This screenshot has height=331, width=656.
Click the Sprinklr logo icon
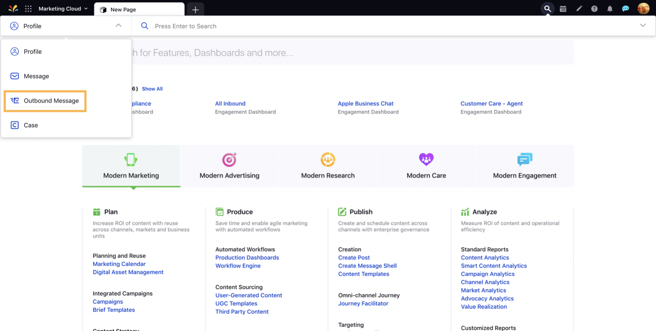pyautogui.click(x=13, y=9)
